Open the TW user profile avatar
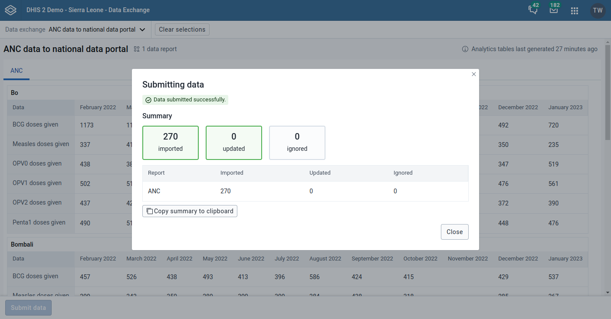The width and height of the screenshot is (611, 319). point(598,10)
